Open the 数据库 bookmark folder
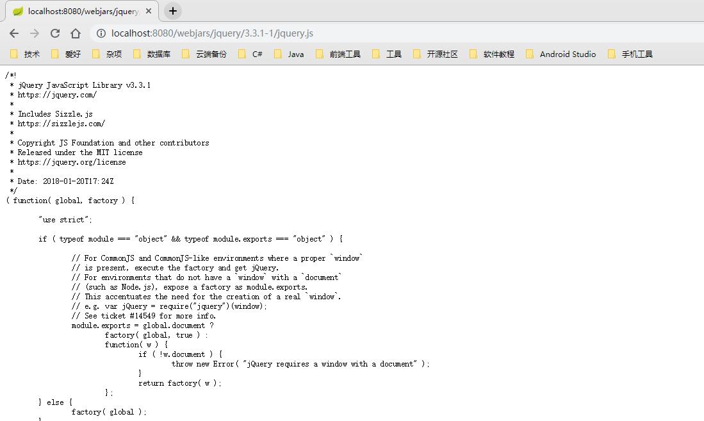The height and width of the screenshot is (421, 704). [x=152, y=54]
